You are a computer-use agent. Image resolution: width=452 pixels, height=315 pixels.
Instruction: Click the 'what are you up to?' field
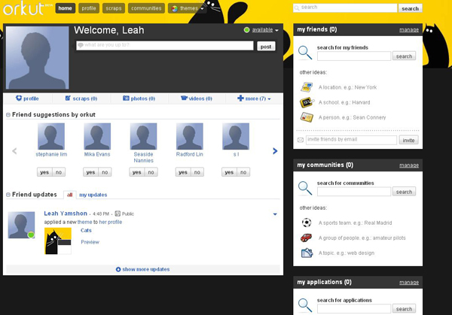[x=164, y=45]
